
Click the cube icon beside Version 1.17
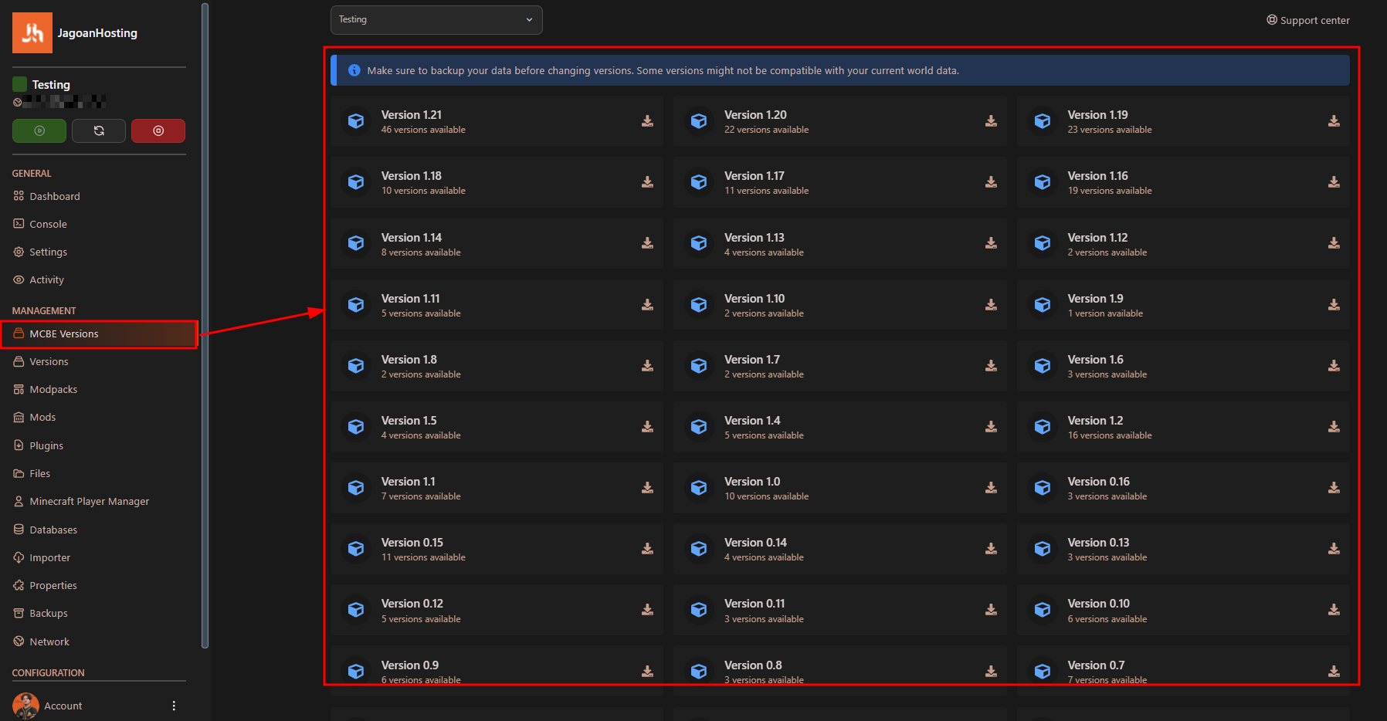coord(699,182)
